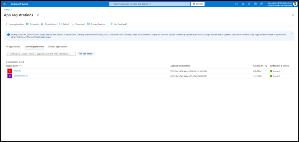Go to the Home breadcrumb

click(7, 10)
